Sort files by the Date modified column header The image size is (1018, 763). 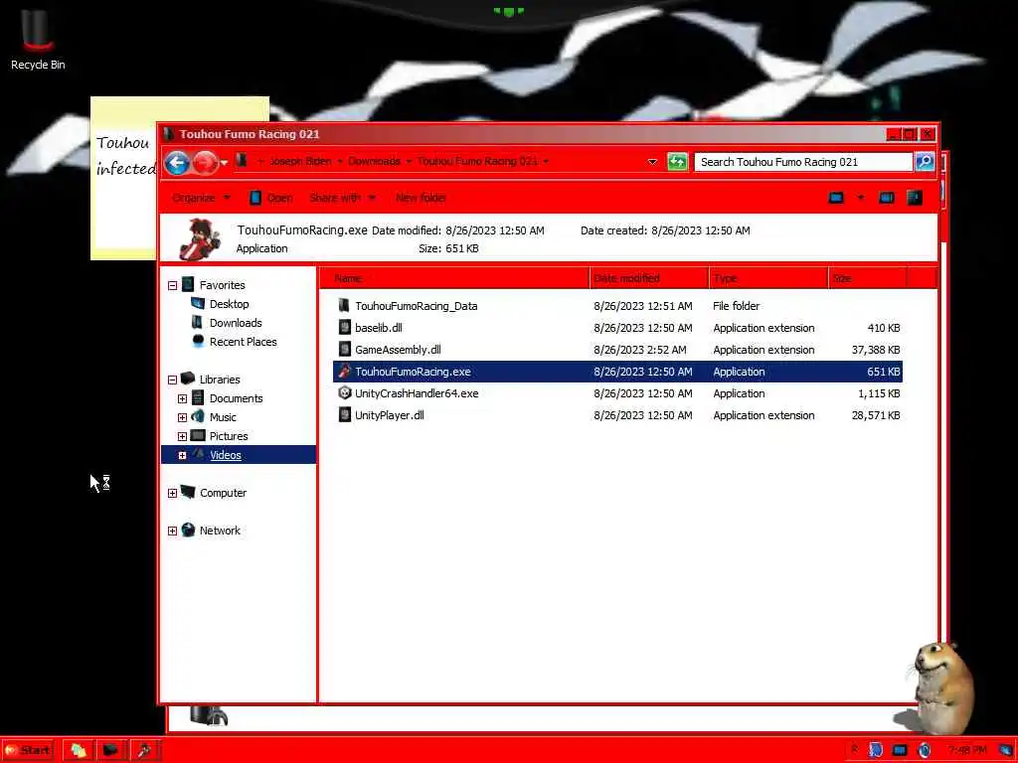click(650, 278)
